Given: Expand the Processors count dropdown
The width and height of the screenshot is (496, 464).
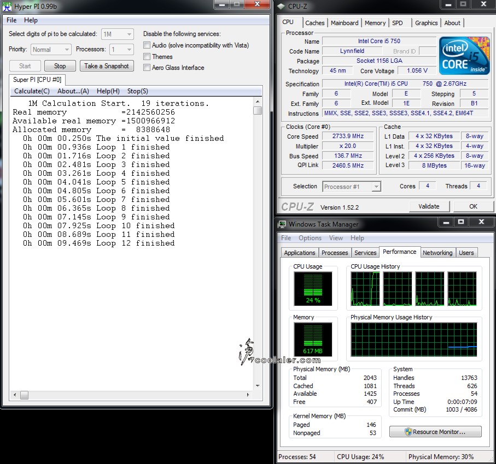Looking at the screenshot, I should [x=121, y=50].
